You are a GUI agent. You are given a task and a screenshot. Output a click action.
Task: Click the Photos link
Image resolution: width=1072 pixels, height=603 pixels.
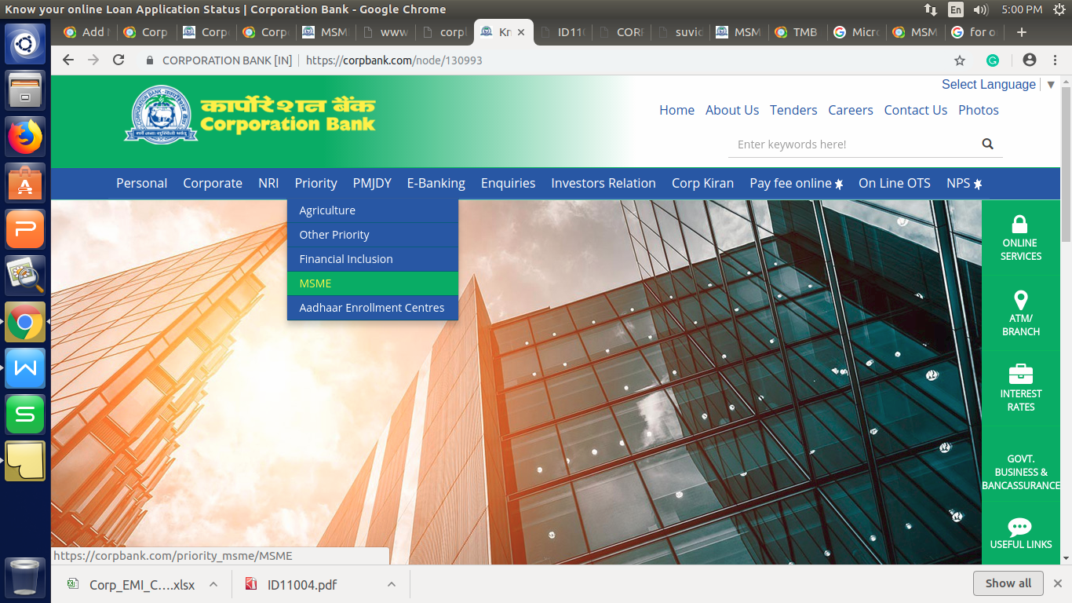(x=979, y=110)
